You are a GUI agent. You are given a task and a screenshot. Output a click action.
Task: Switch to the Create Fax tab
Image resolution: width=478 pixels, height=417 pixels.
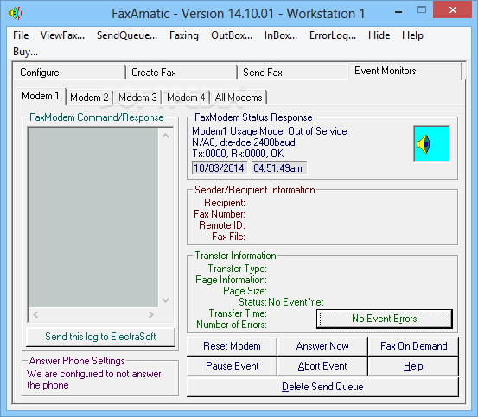coord(182,73)
